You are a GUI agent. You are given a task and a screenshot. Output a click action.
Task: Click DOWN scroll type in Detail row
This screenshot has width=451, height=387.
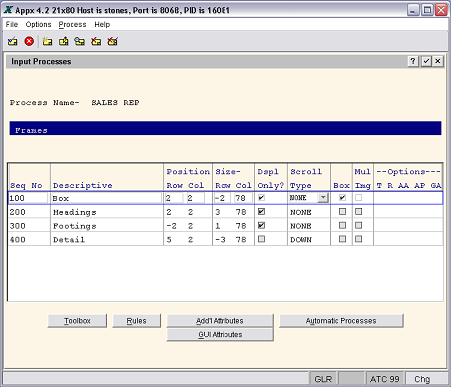point(301,239)
